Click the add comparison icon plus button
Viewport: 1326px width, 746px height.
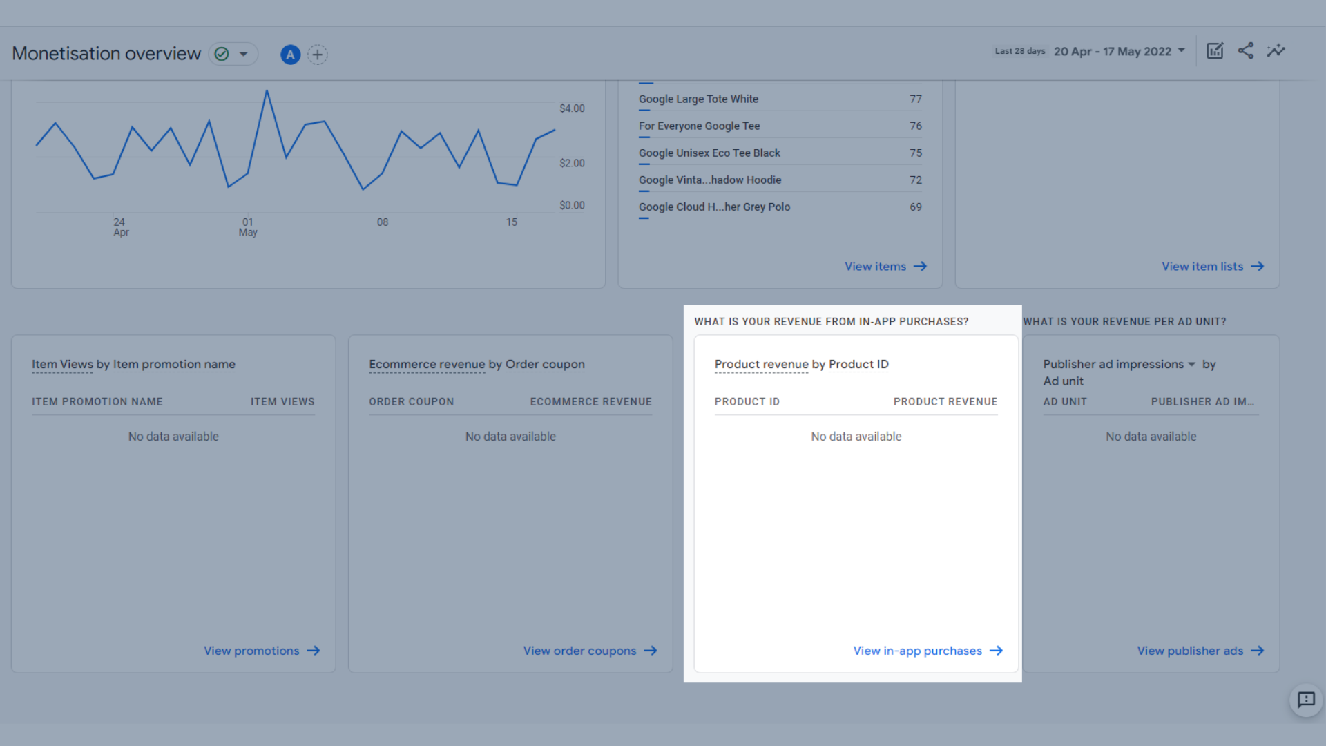(318, 54)
